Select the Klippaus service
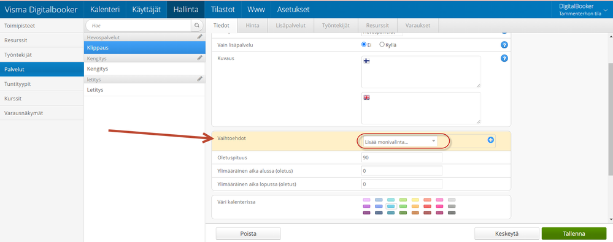 coord(145,48)
